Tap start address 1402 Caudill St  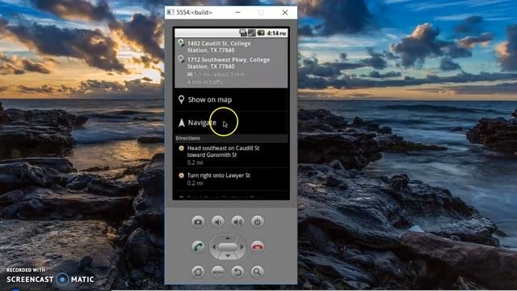(x=219, y=47)
